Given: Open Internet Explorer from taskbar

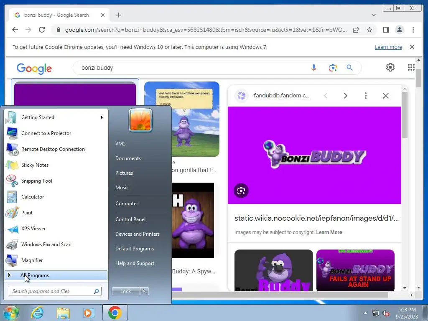Looking at the screenshot, I should click(37, 313).
